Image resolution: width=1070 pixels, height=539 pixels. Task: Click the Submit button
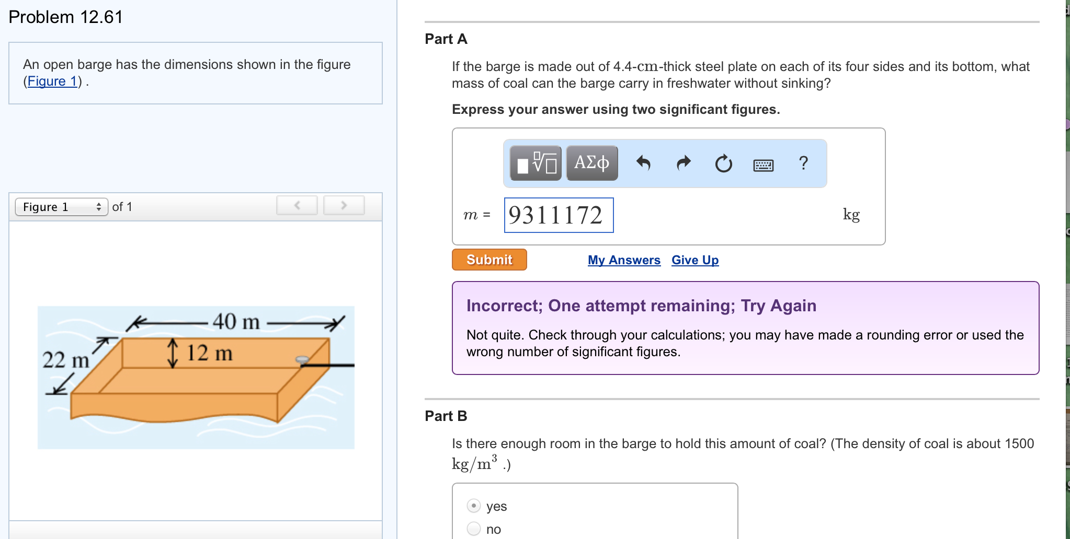pyautogui.click(x=488, y=260)
